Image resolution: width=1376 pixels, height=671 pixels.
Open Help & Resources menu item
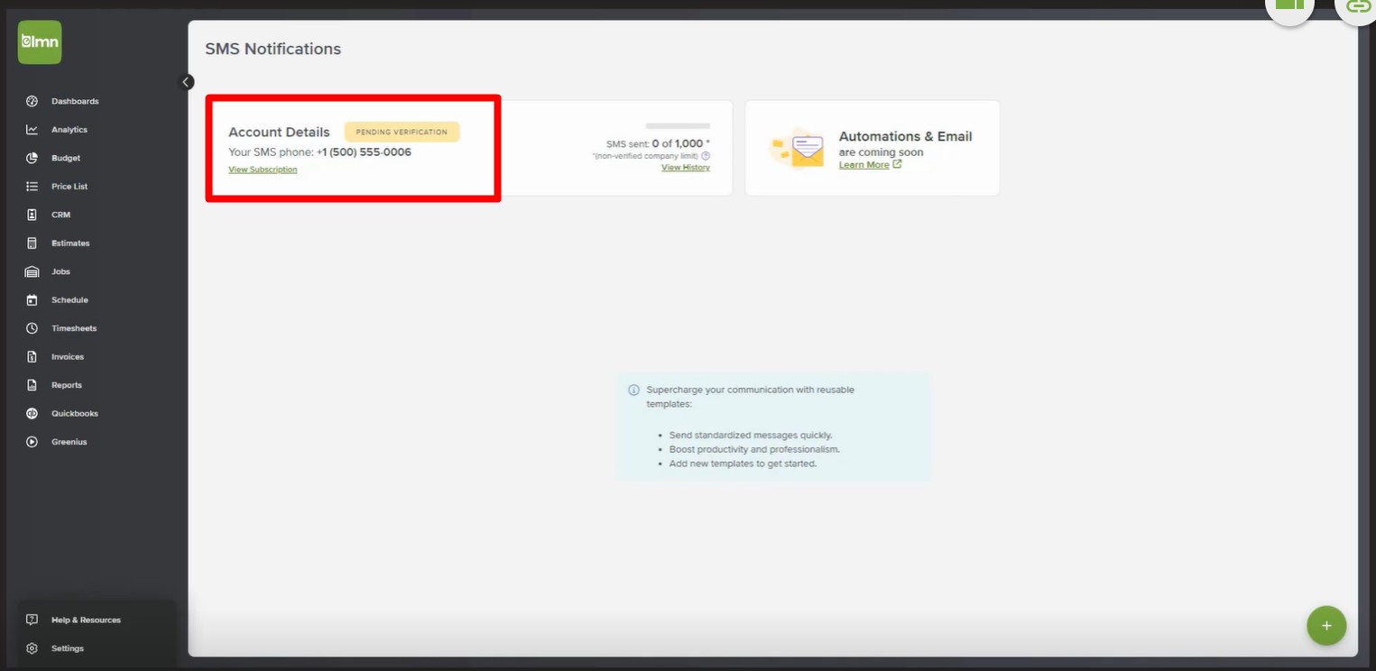click(x=86, y=620)
